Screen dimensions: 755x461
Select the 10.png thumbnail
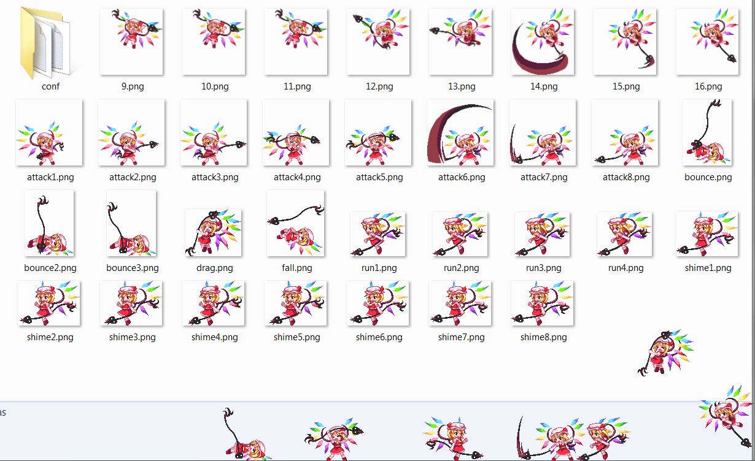(214, 42)
